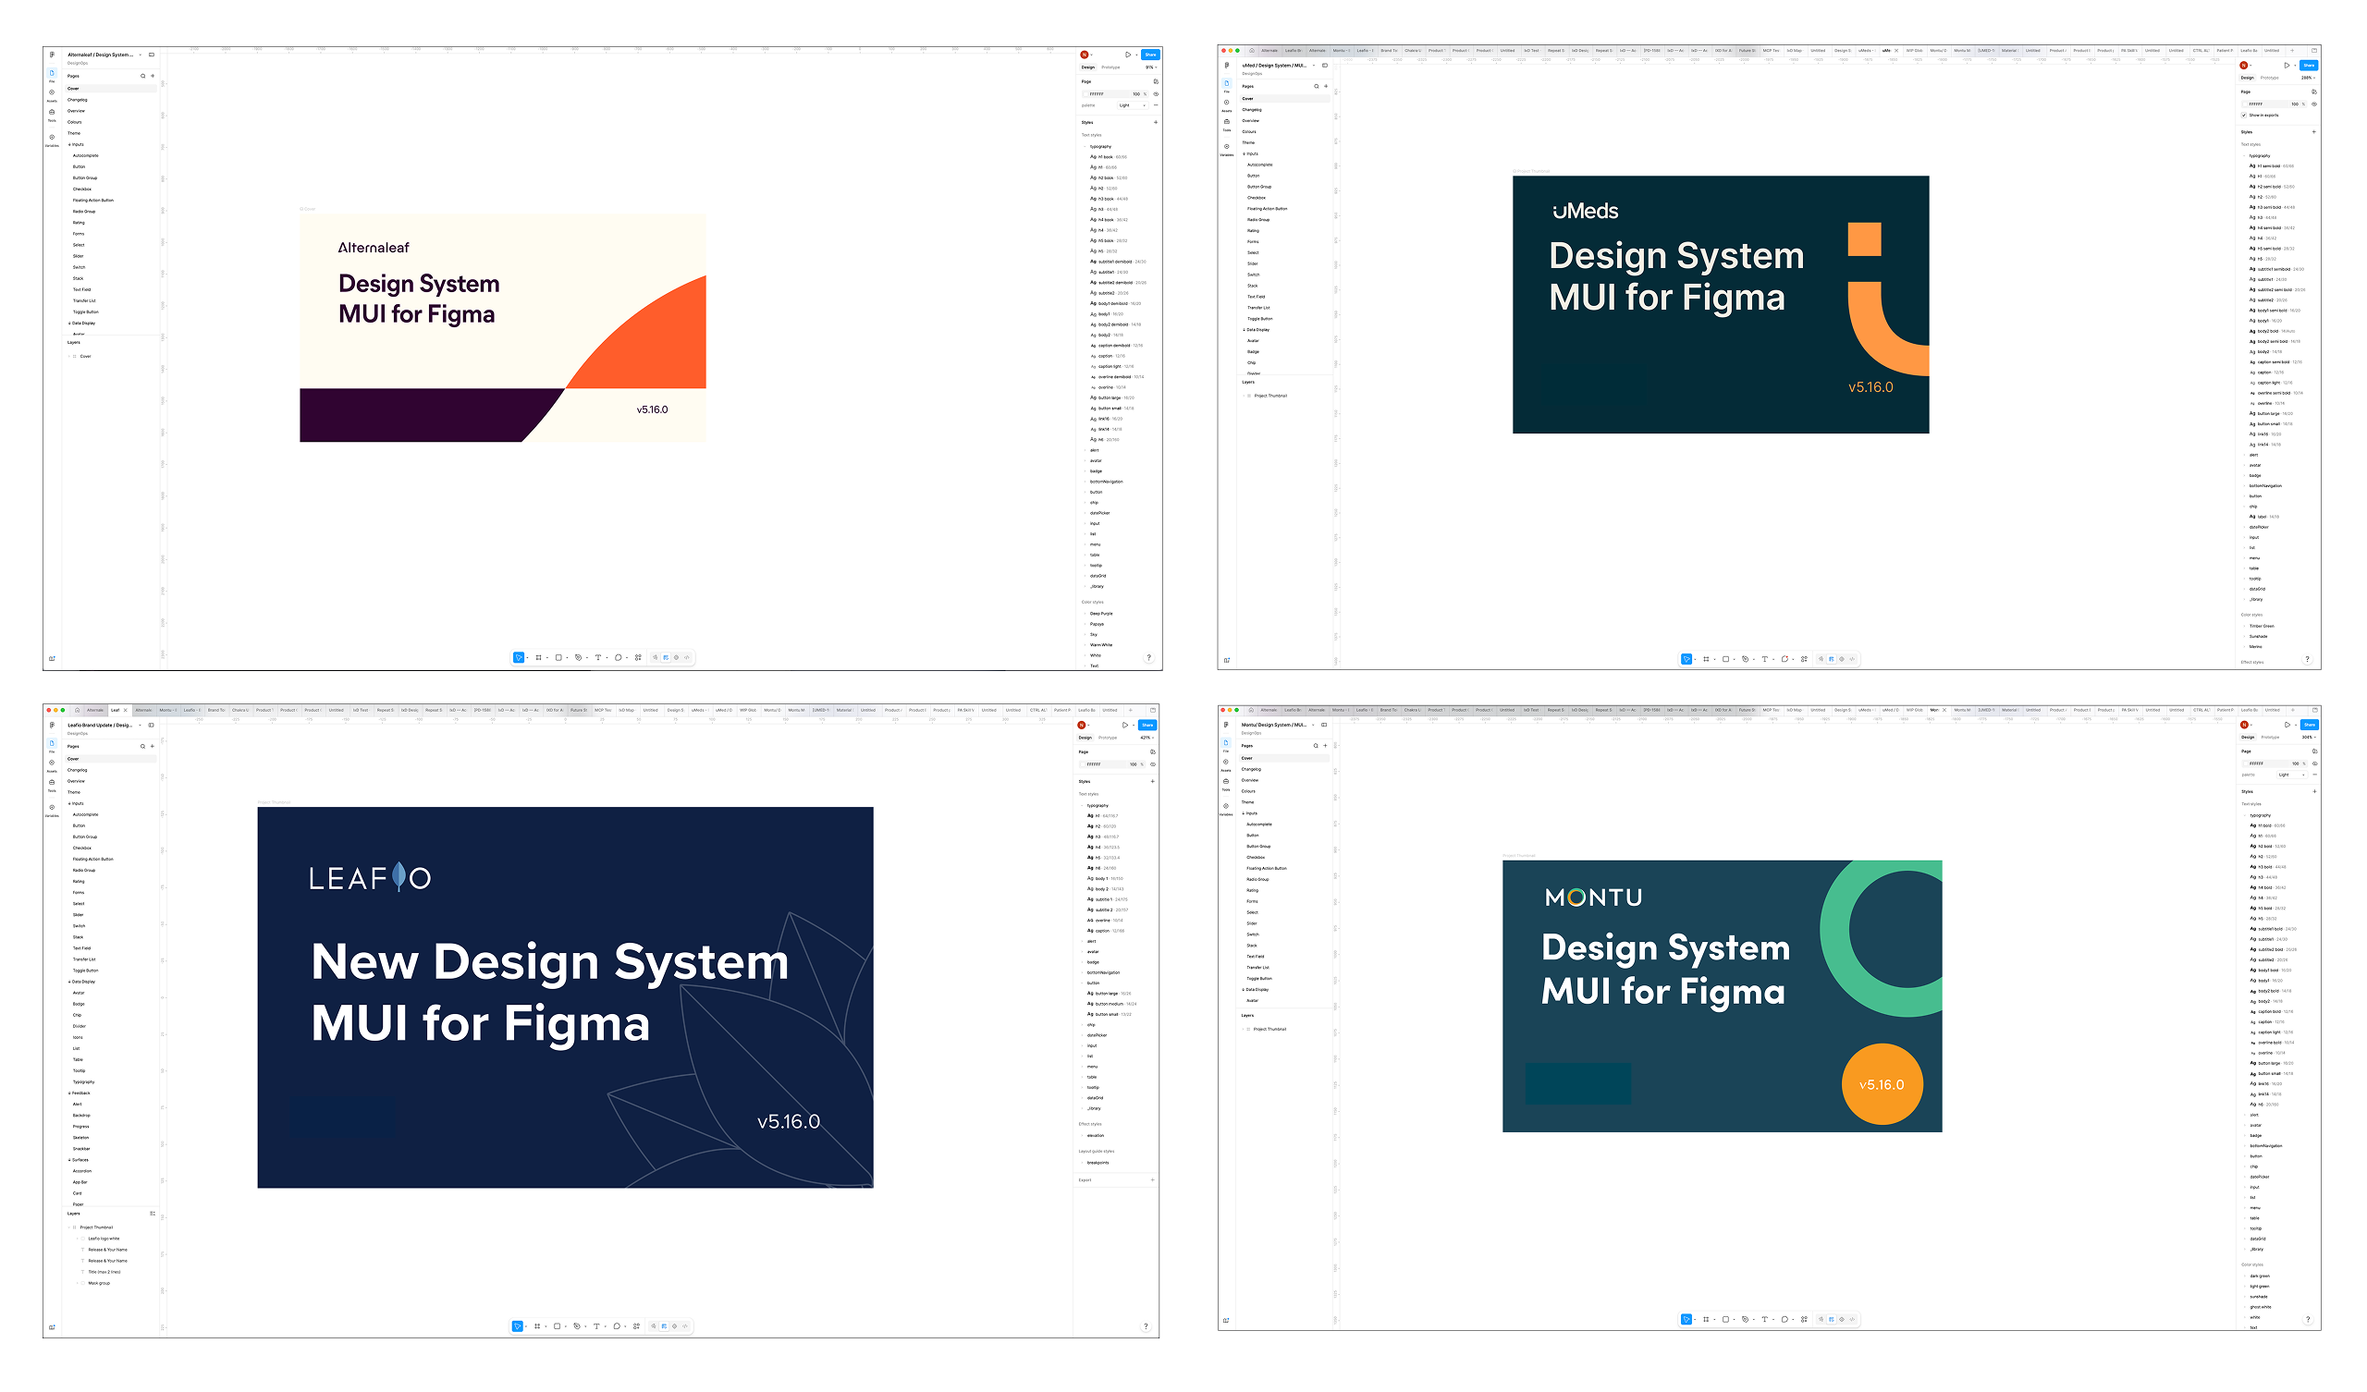This screenshot has width=2367, height=1392.
Task: Select the Move tool in Montu window toolbar
Action: (x=1686, y=1319)
